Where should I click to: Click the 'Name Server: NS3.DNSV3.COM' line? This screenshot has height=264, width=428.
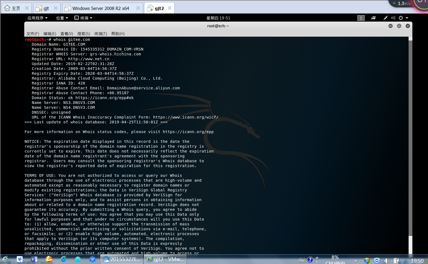63,103
